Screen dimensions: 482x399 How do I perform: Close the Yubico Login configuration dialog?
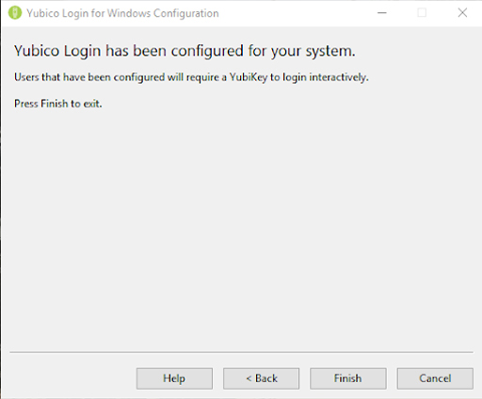pyautogui.click(x=462, y=13)
